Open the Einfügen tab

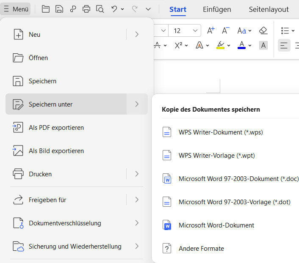click(217, 9)
